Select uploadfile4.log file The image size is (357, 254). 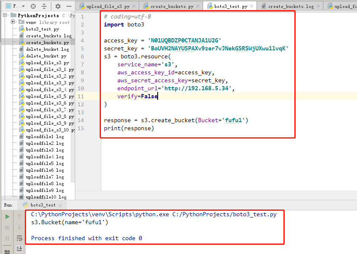coord(45,157)
